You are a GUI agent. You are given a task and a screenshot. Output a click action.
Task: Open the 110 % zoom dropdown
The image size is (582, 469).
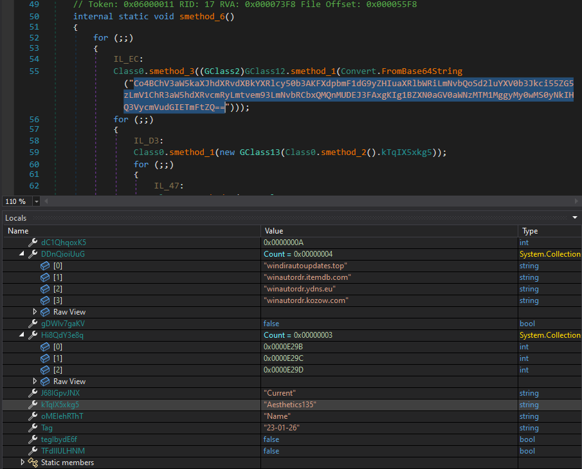[37, 201]
